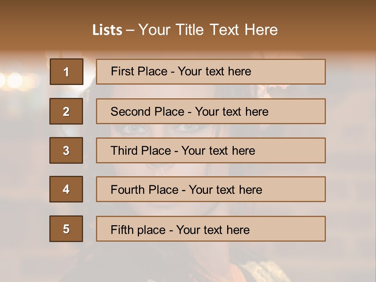Click the number 5 box
The height and width of the screenshot is (282, 376).
tap(66, 229)
